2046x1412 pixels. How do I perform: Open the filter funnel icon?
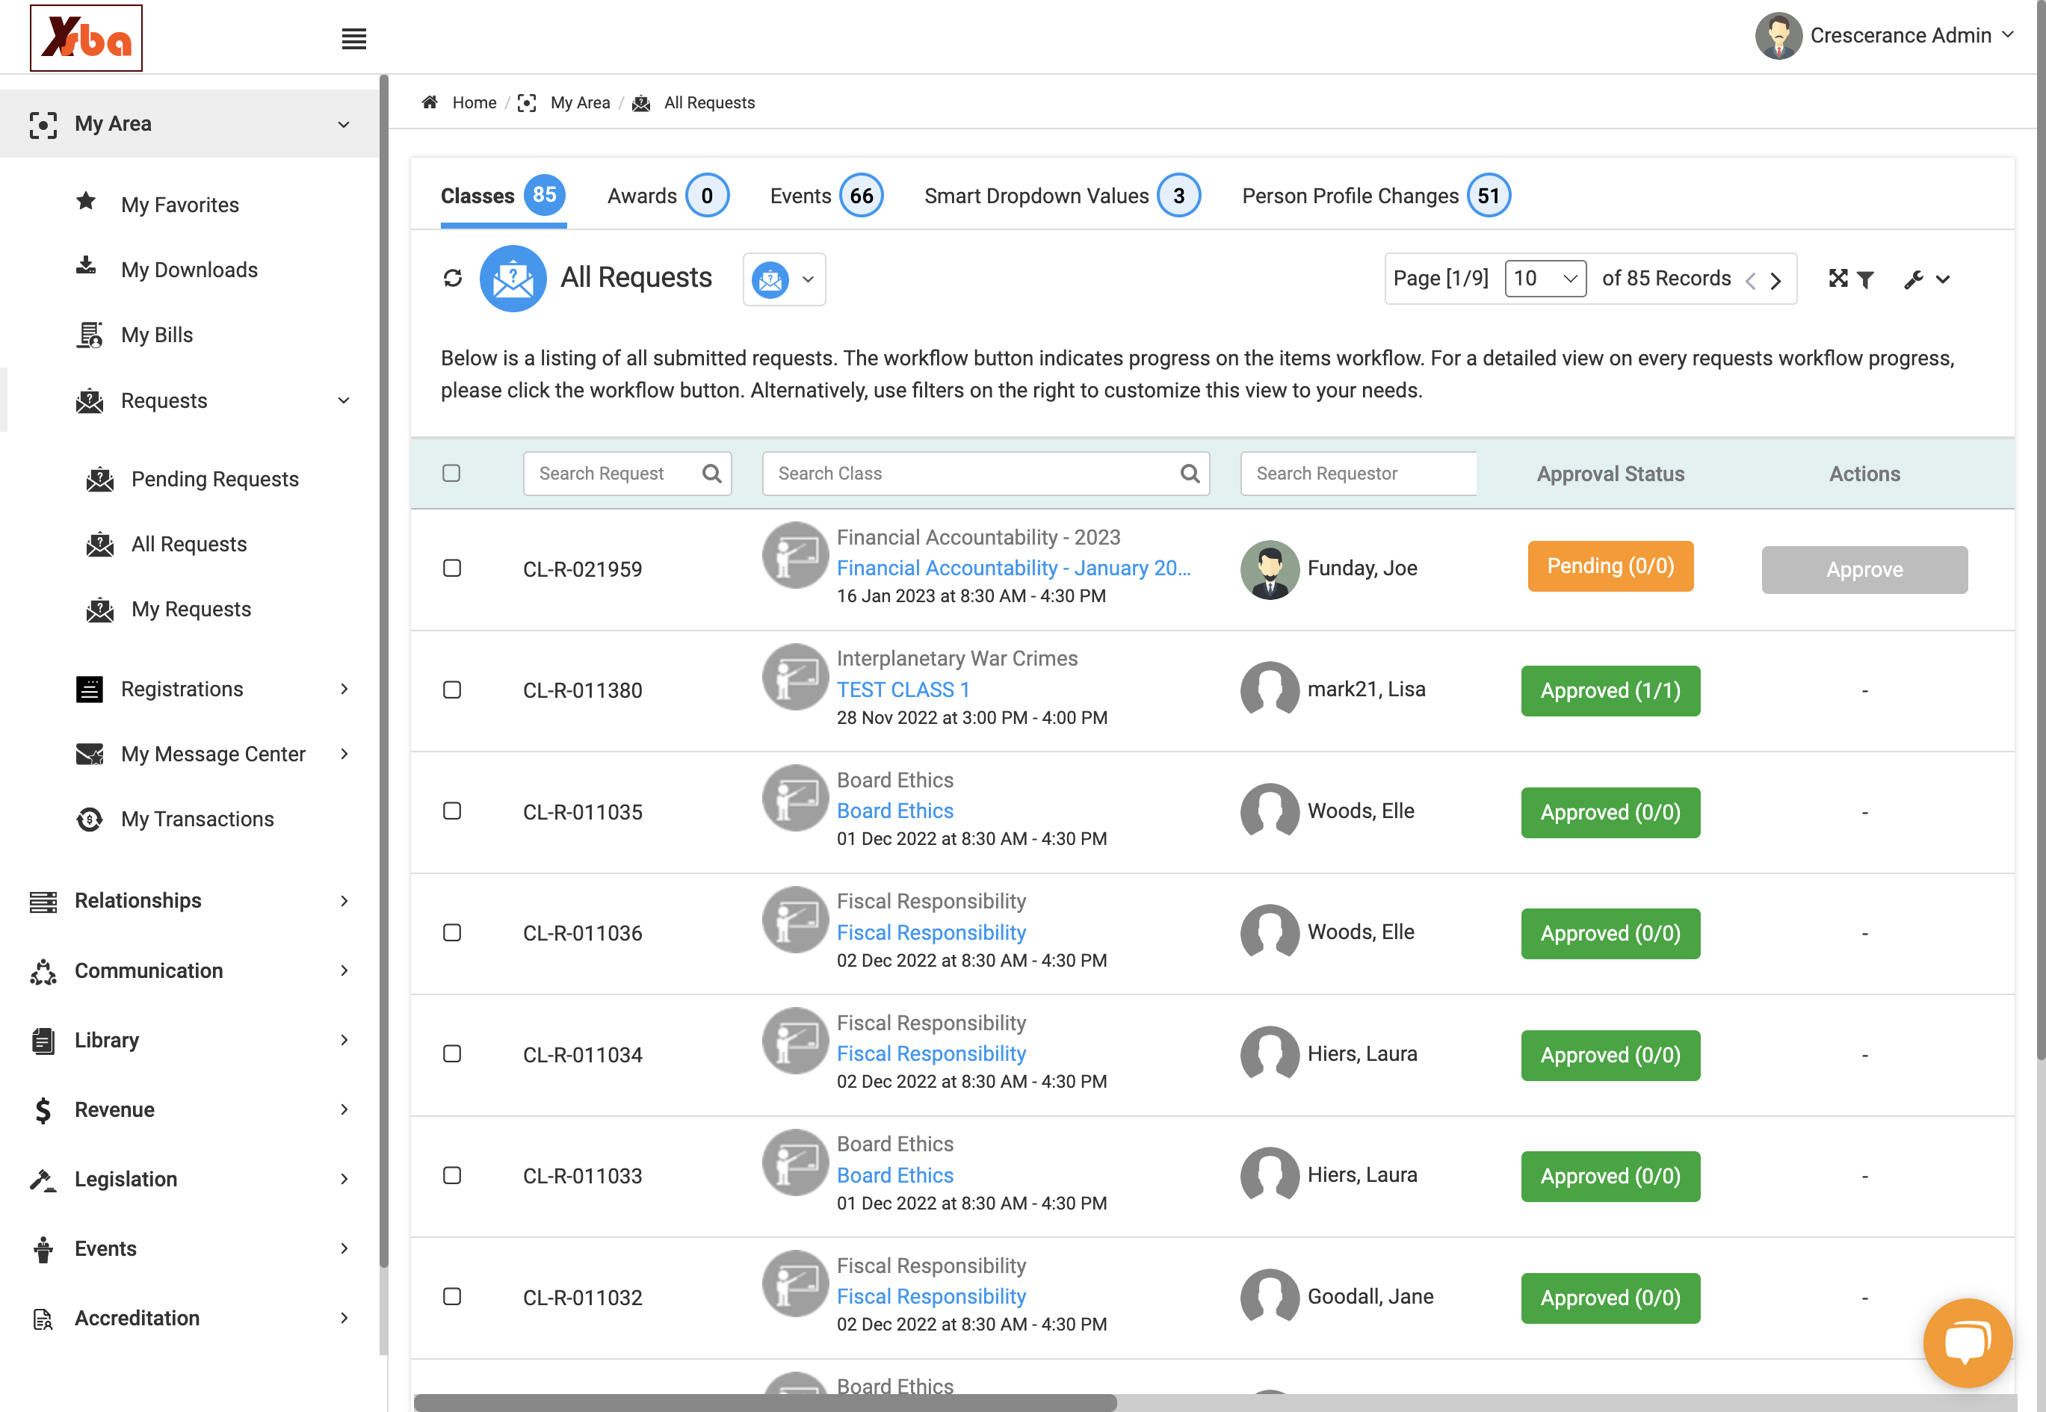(x=1865, y=279)
